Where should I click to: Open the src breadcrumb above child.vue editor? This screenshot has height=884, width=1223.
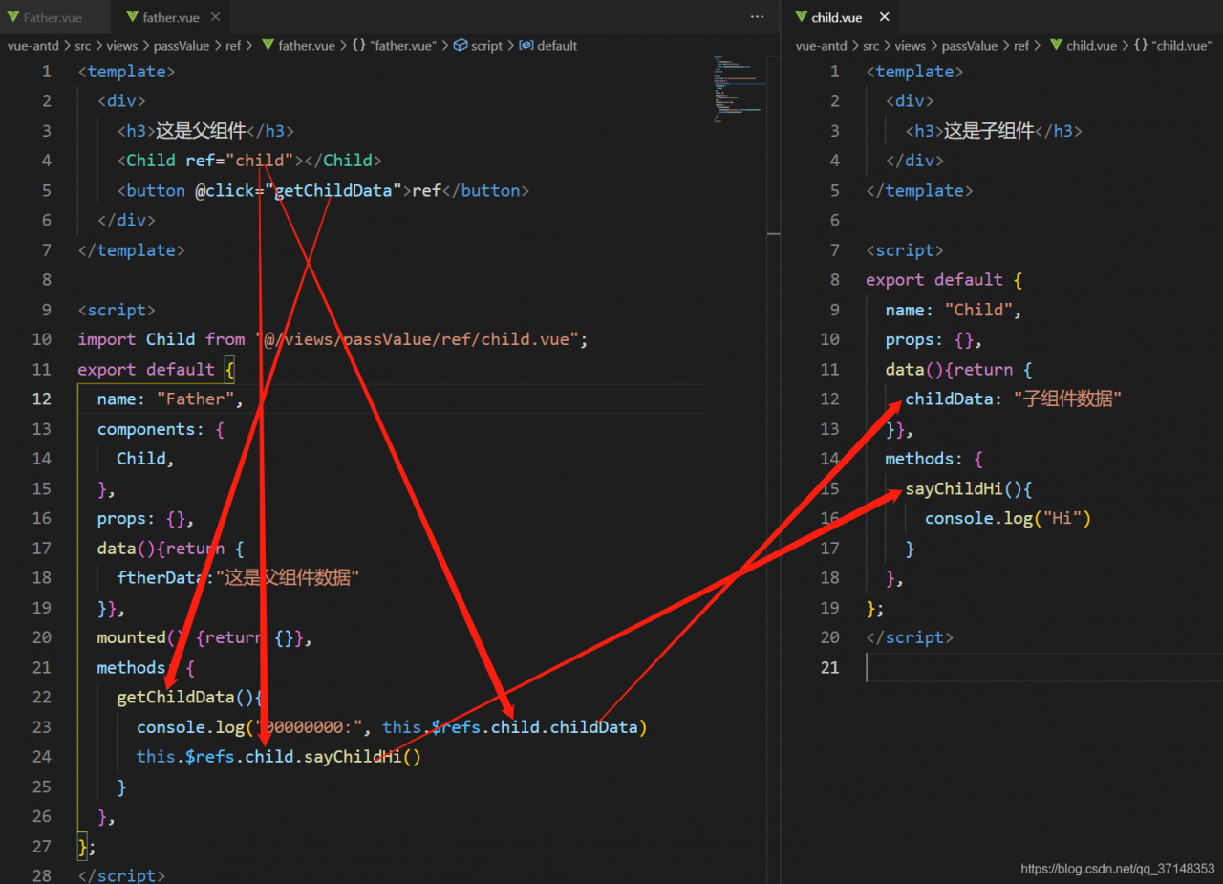[x=870, y=45]
